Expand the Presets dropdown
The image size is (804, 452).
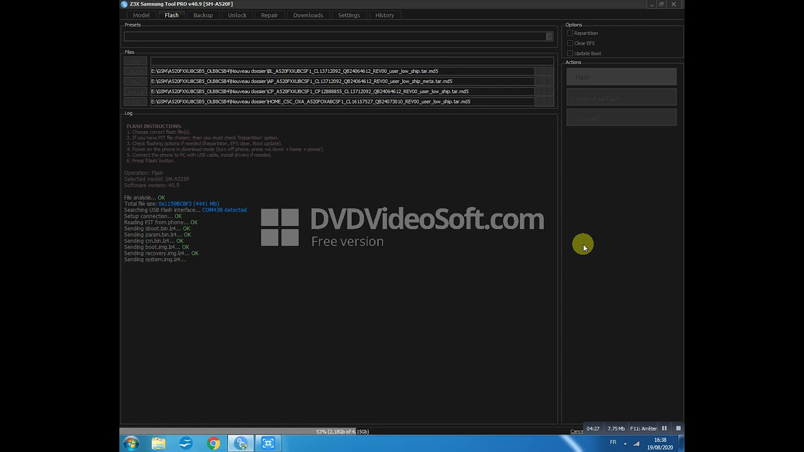click(549, 36)
